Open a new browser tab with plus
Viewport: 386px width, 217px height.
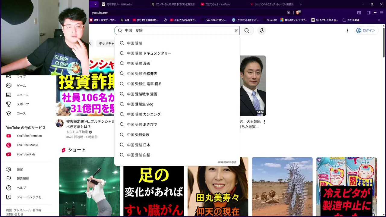[x=301, y=4]
